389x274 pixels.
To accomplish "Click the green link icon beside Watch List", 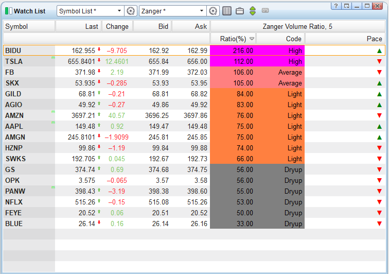I will click(x=8, y=11).
